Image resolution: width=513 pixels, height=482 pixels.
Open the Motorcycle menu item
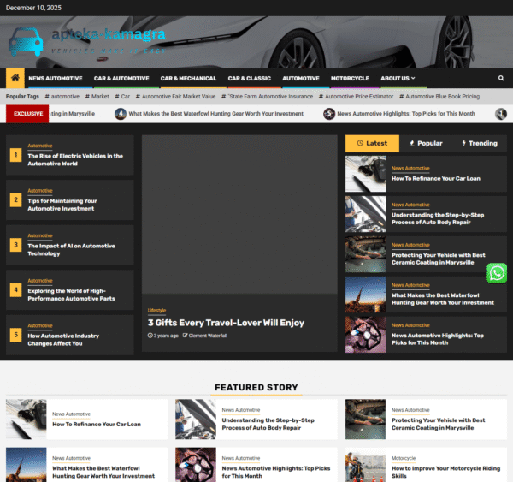[x=350, y=79]
